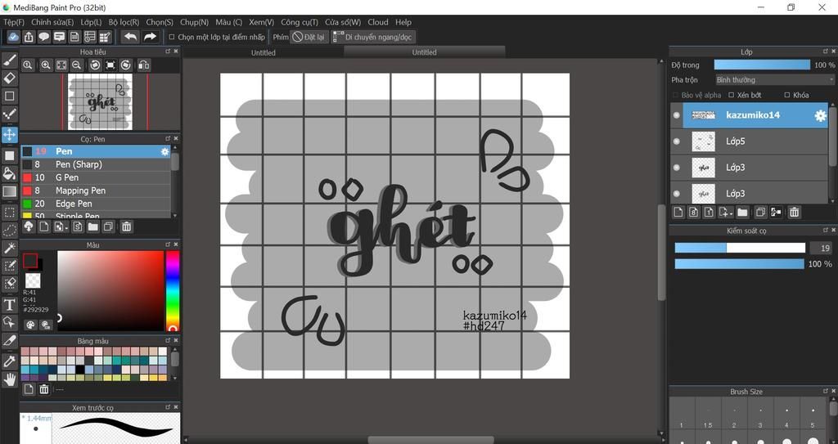The image size is (838, 444).
Task: Click the layer opacity 'Độ trong' slider
Action: click(x=762, y=65)
